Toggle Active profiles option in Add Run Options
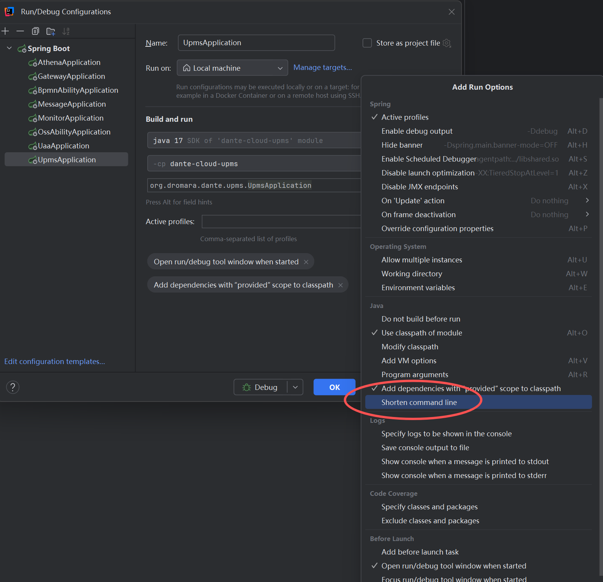The height and width of the screenshot is (582, 603). point(405,117)
